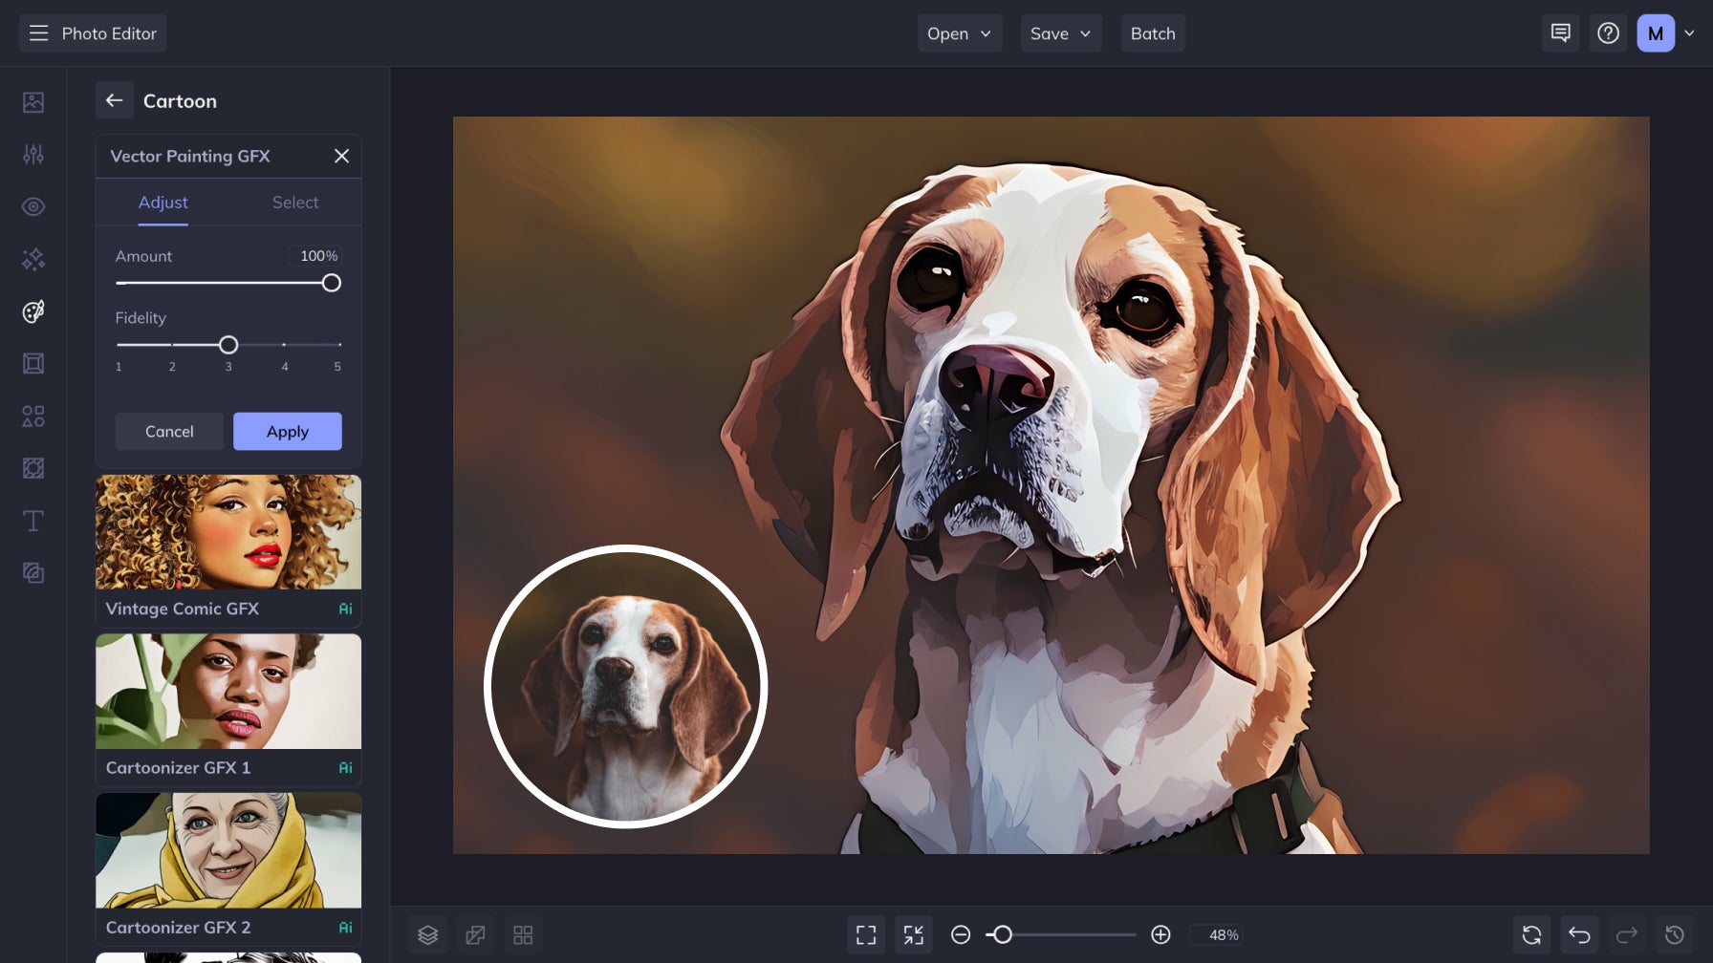Open the Shapes and elements icon
Image resolution: width=1713 pixels, height=963 pixels.
tap(33, 417)
